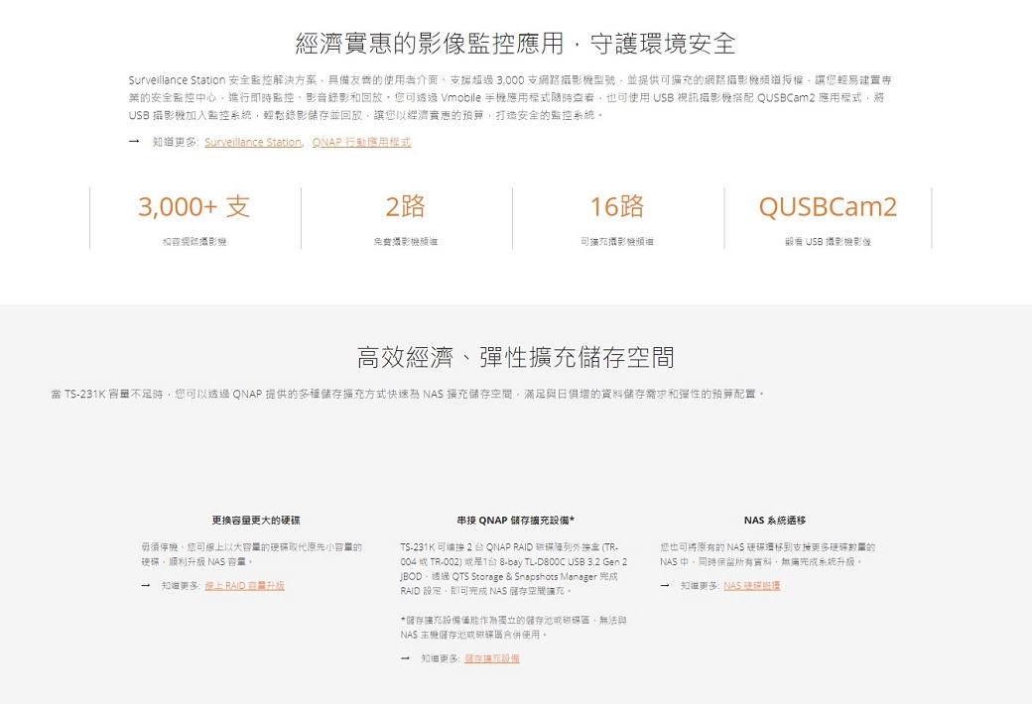Click the subheading 串接 QNAP 儲存擴充設備*

(x=516, y=521)
